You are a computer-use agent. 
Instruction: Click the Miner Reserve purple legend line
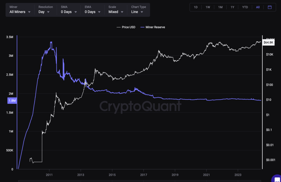tap(142, 27)
